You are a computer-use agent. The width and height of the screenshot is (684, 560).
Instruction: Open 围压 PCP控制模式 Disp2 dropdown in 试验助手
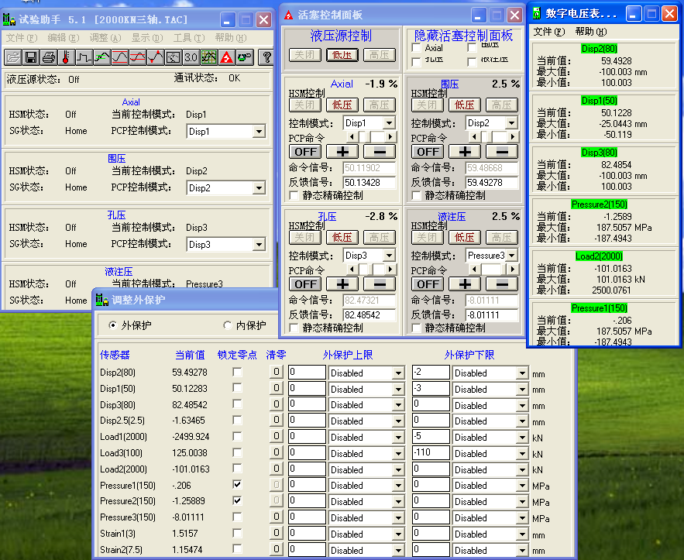tap(260, 188)
